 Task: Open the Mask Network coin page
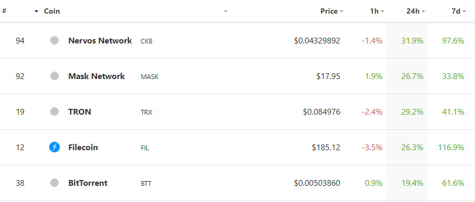coord(96,76)
